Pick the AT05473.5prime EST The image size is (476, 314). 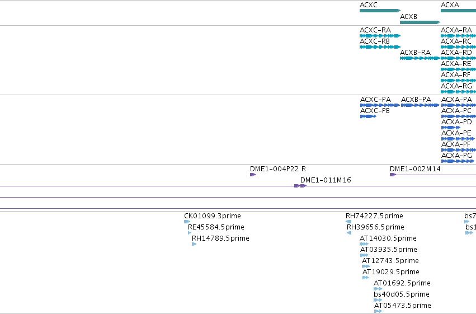click(x=378, y=311)
